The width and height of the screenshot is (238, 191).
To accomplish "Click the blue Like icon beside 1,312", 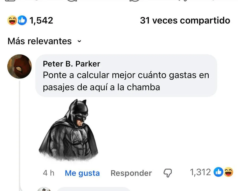I will click(218, 172).
